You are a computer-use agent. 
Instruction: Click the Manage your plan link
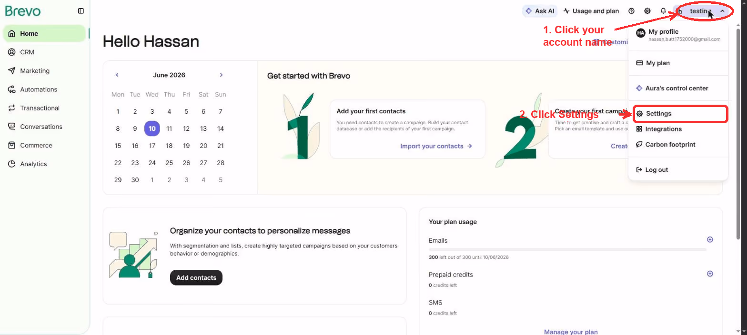571,332
